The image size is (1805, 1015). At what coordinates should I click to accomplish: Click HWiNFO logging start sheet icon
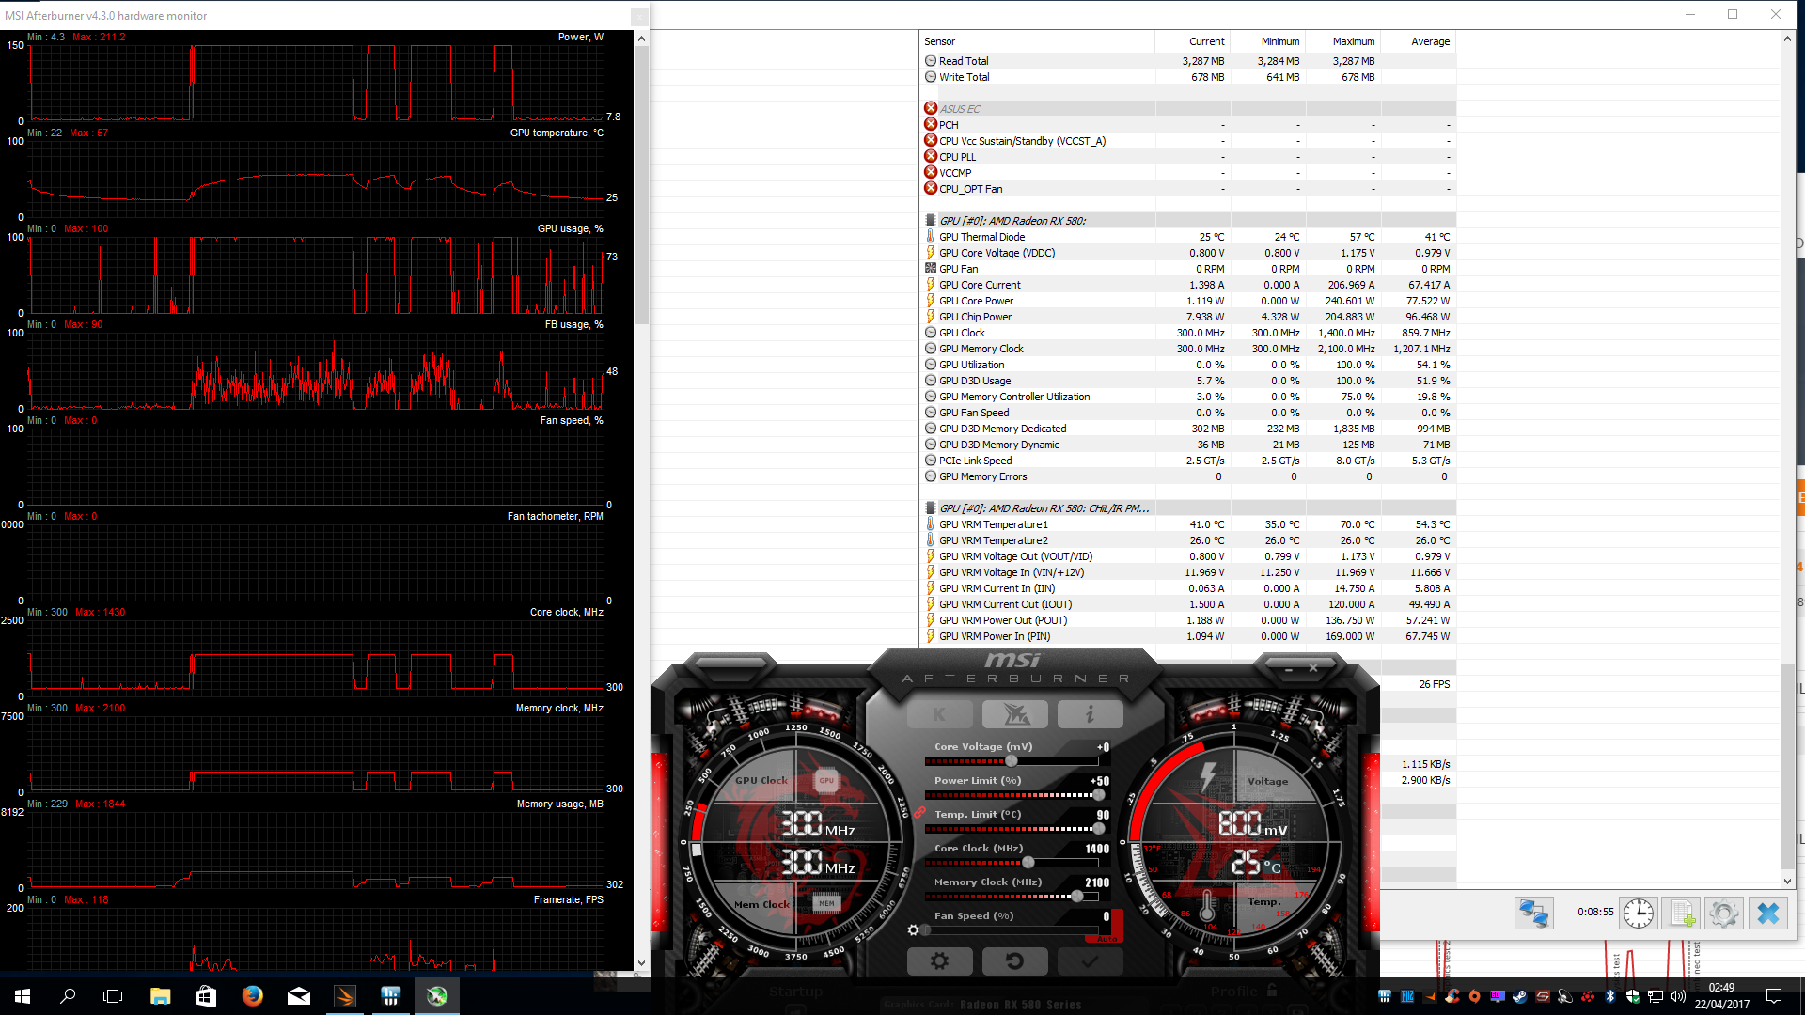tap(1681, 913)
